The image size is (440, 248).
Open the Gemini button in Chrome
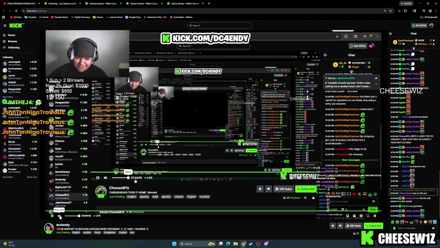406,3
